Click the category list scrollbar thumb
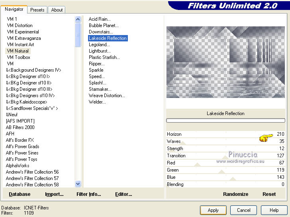 point(78,35)
